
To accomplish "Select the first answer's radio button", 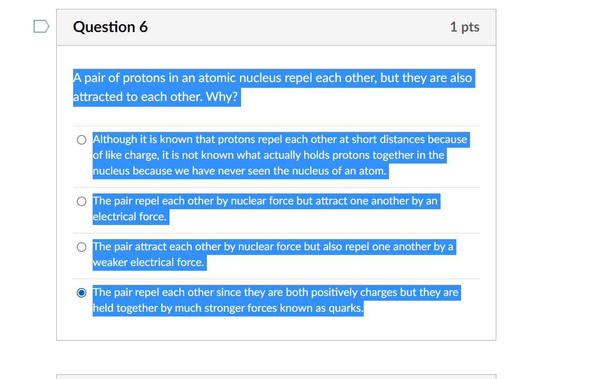I will pyautogui.click(x=82, y=140).
